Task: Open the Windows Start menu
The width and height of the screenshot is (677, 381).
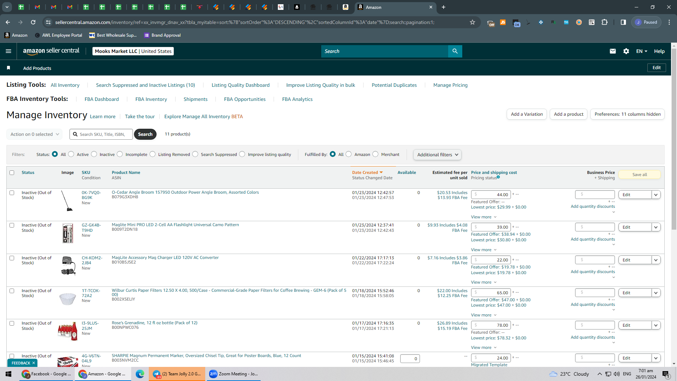Action: pos(8,374)
